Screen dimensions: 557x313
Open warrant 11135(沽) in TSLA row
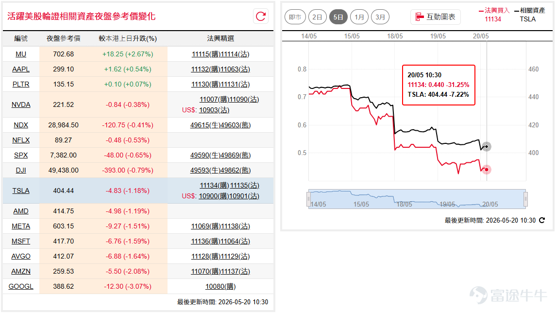tap(245, 185)
